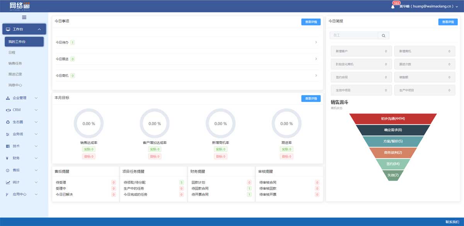Click 签约(84) funnel segment
This screenshot has height=226, width=464.
(393, 164)
